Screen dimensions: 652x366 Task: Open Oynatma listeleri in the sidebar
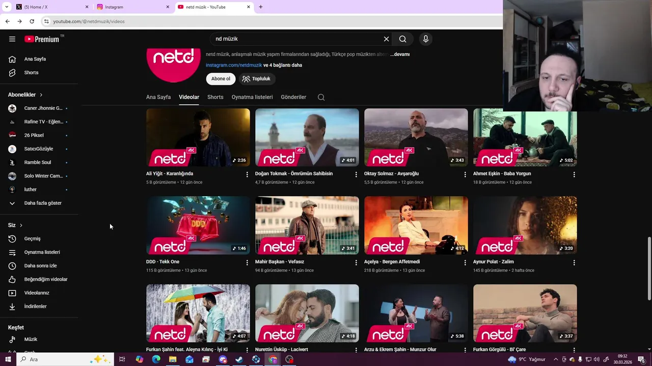coord(39,252)
